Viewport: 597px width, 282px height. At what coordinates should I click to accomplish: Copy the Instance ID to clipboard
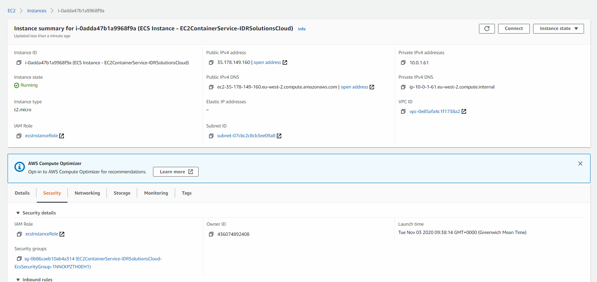19,63
